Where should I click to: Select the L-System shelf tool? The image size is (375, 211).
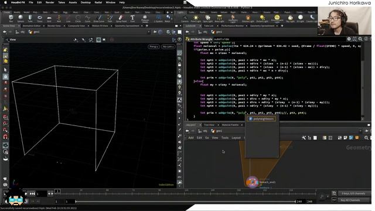[158, 18]
